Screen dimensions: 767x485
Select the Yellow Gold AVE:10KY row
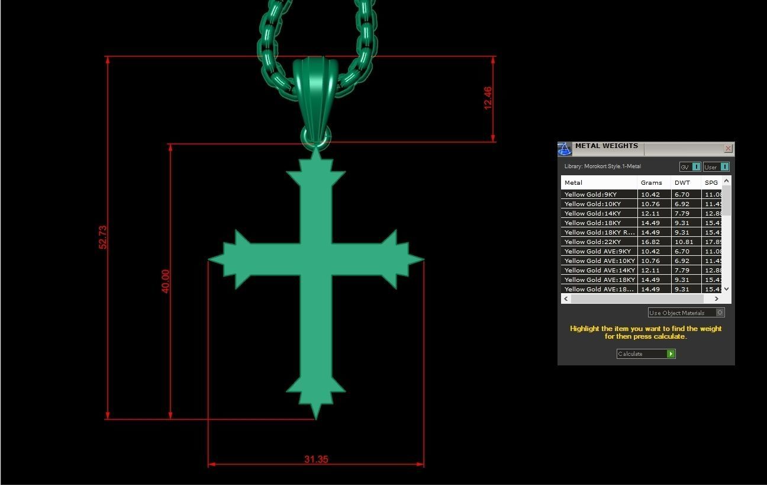(x=642, y=261)
